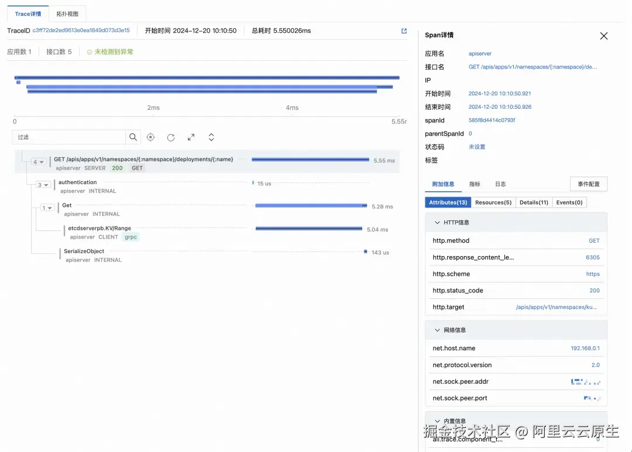The width and height of the screenshot is (632, 452).
Task: Click the 事件配置 button
Action: click(589, 184)
